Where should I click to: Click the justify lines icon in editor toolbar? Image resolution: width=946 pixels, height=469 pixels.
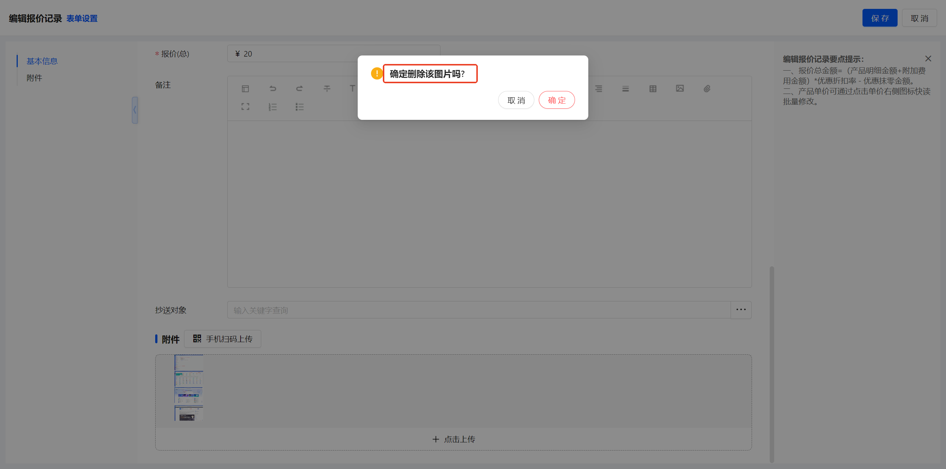(x=626, y=89)
